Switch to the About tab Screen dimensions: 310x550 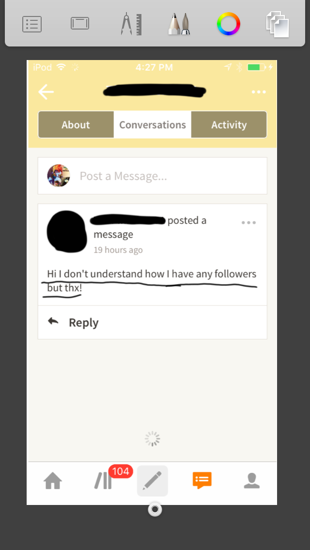click(x=76, y=124)
